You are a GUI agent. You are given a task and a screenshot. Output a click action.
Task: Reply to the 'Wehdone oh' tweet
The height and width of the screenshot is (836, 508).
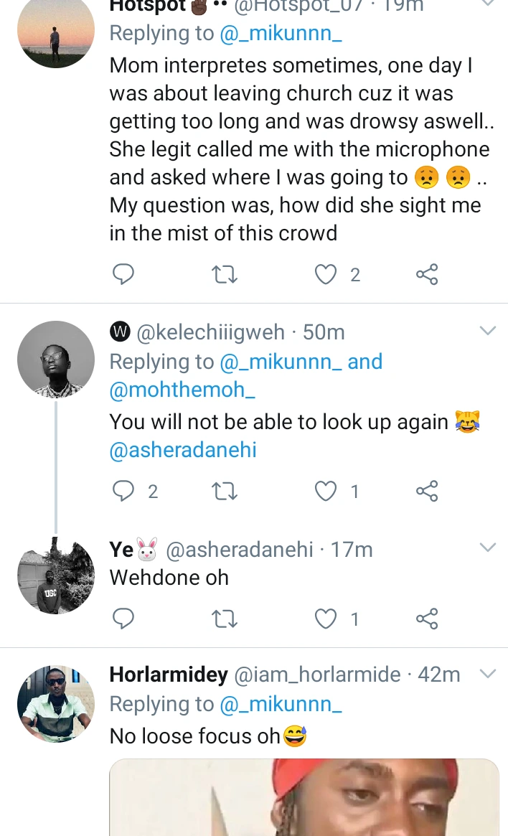pyautogui.click(x=124, y=619)
